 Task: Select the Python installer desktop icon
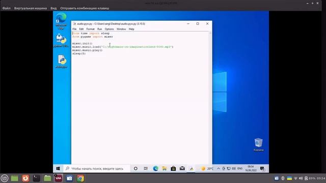tap(61, 41)
